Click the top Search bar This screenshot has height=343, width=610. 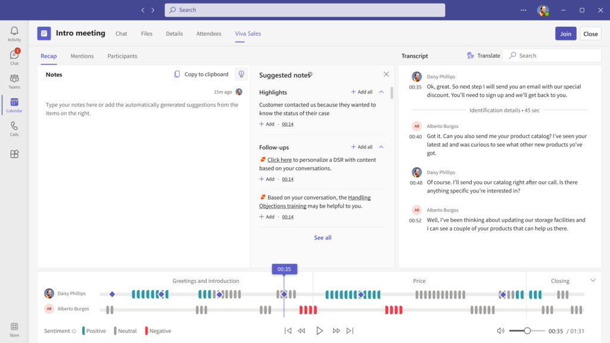point(304,10)
